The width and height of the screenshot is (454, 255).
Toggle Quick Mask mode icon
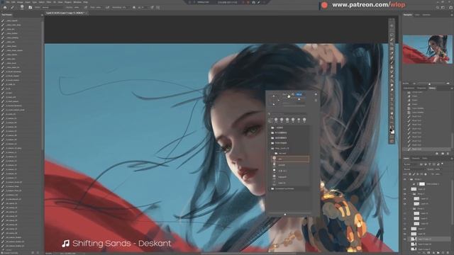[x=392, y=137]
